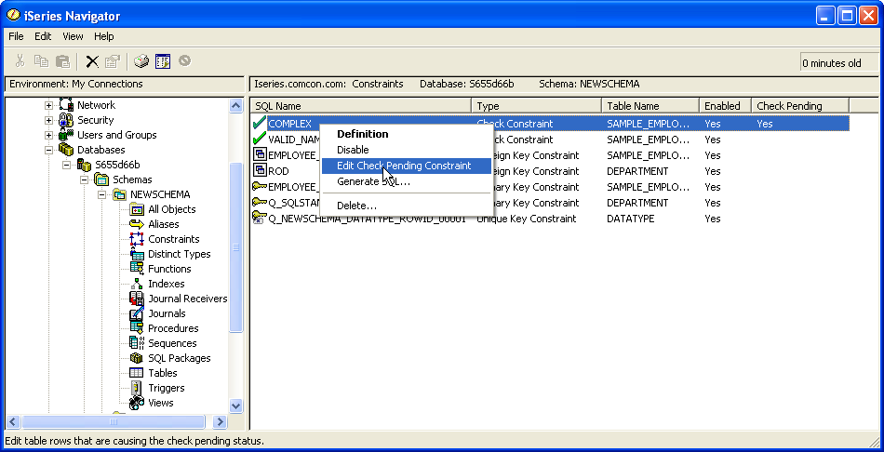Maximize the iSeries Navigator window
This screenshot has width=884, height=452.
[x=846, y=15]
